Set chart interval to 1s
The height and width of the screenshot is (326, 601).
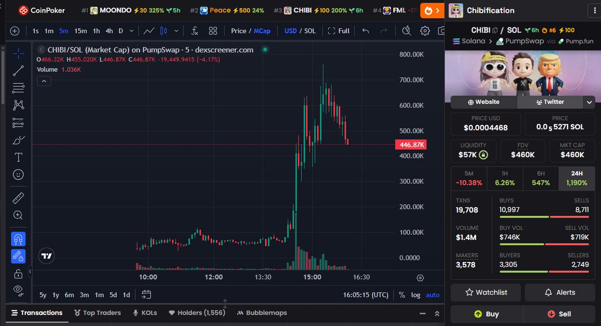coord(36,31)
